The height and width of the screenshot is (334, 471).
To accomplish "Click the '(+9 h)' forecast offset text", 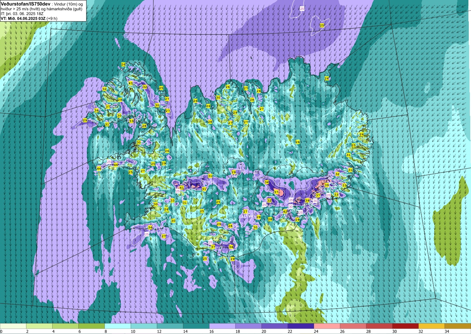I will coord(52,18).
